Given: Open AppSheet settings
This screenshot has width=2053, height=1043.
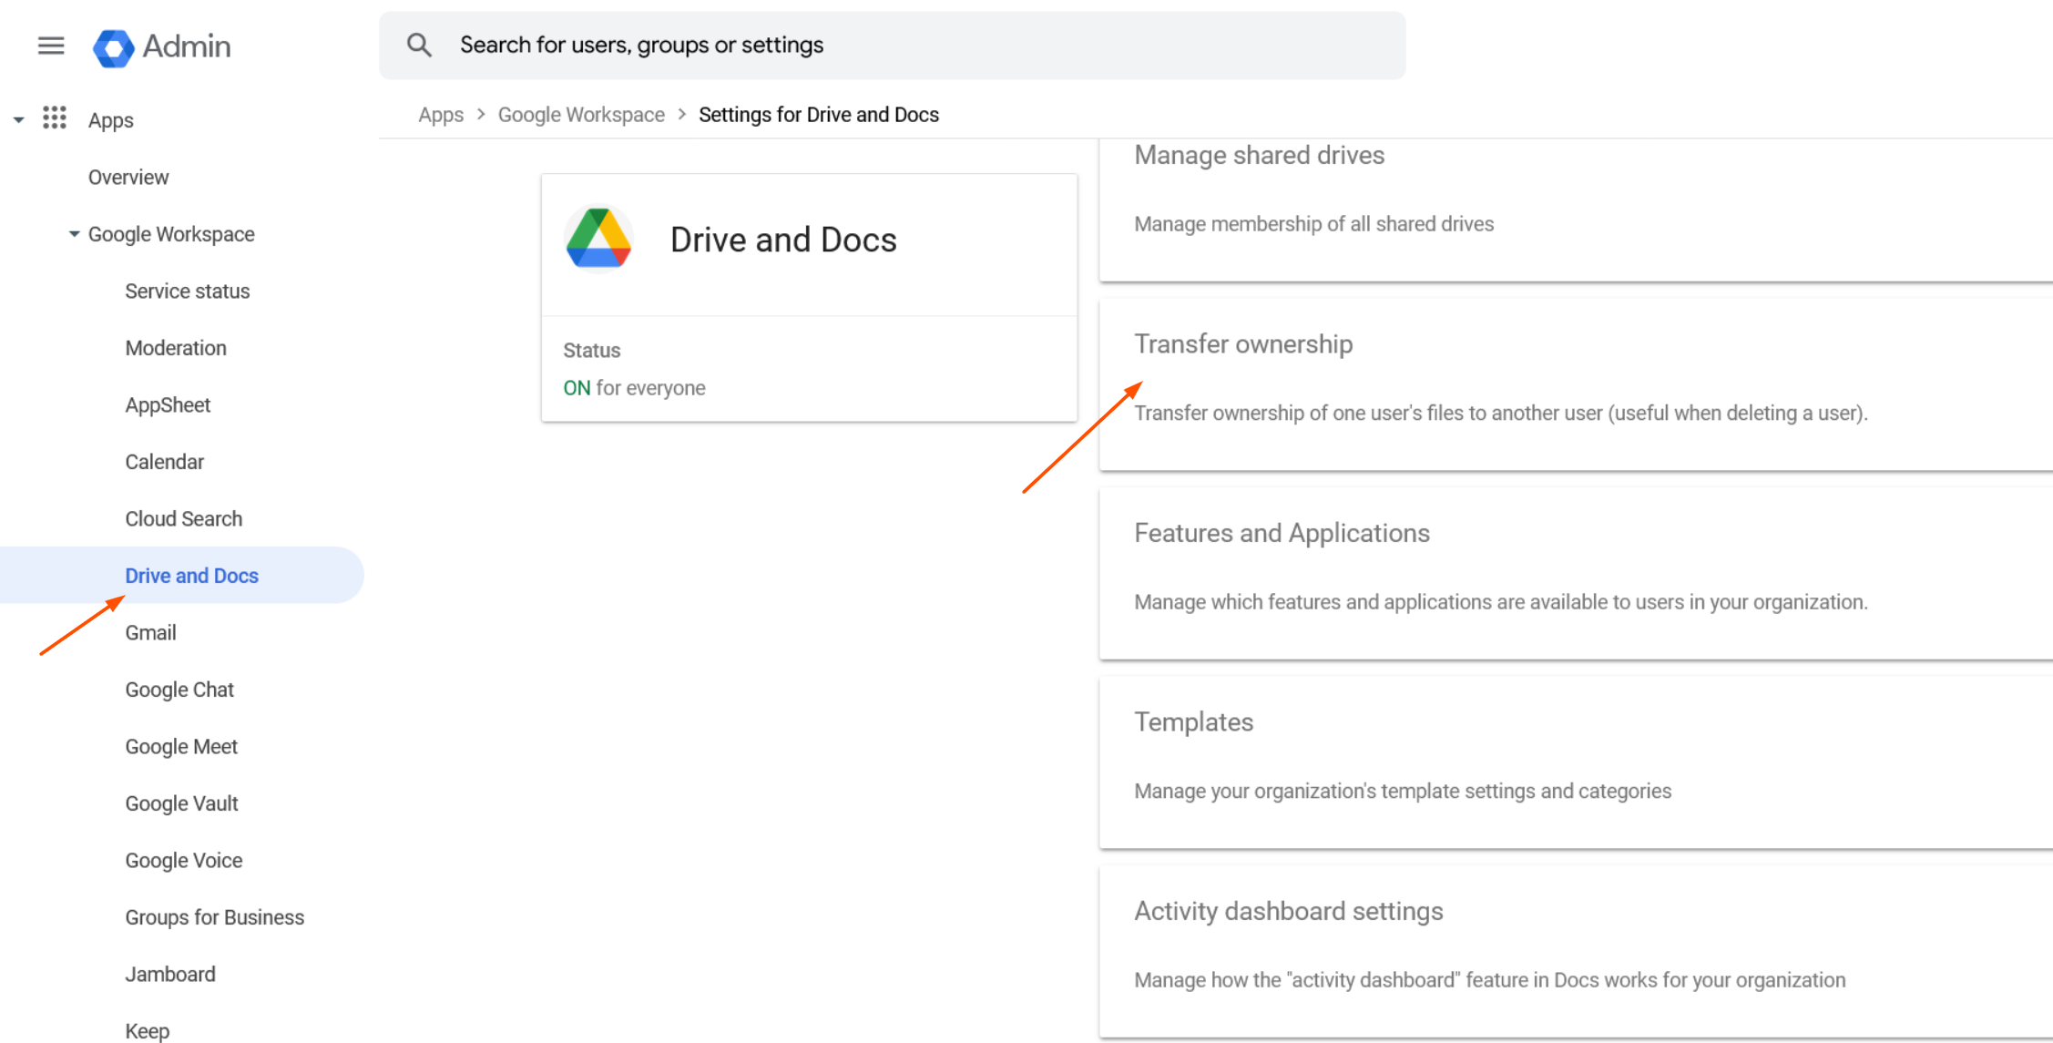Looking at the screenshot, I should pos(168,405).
